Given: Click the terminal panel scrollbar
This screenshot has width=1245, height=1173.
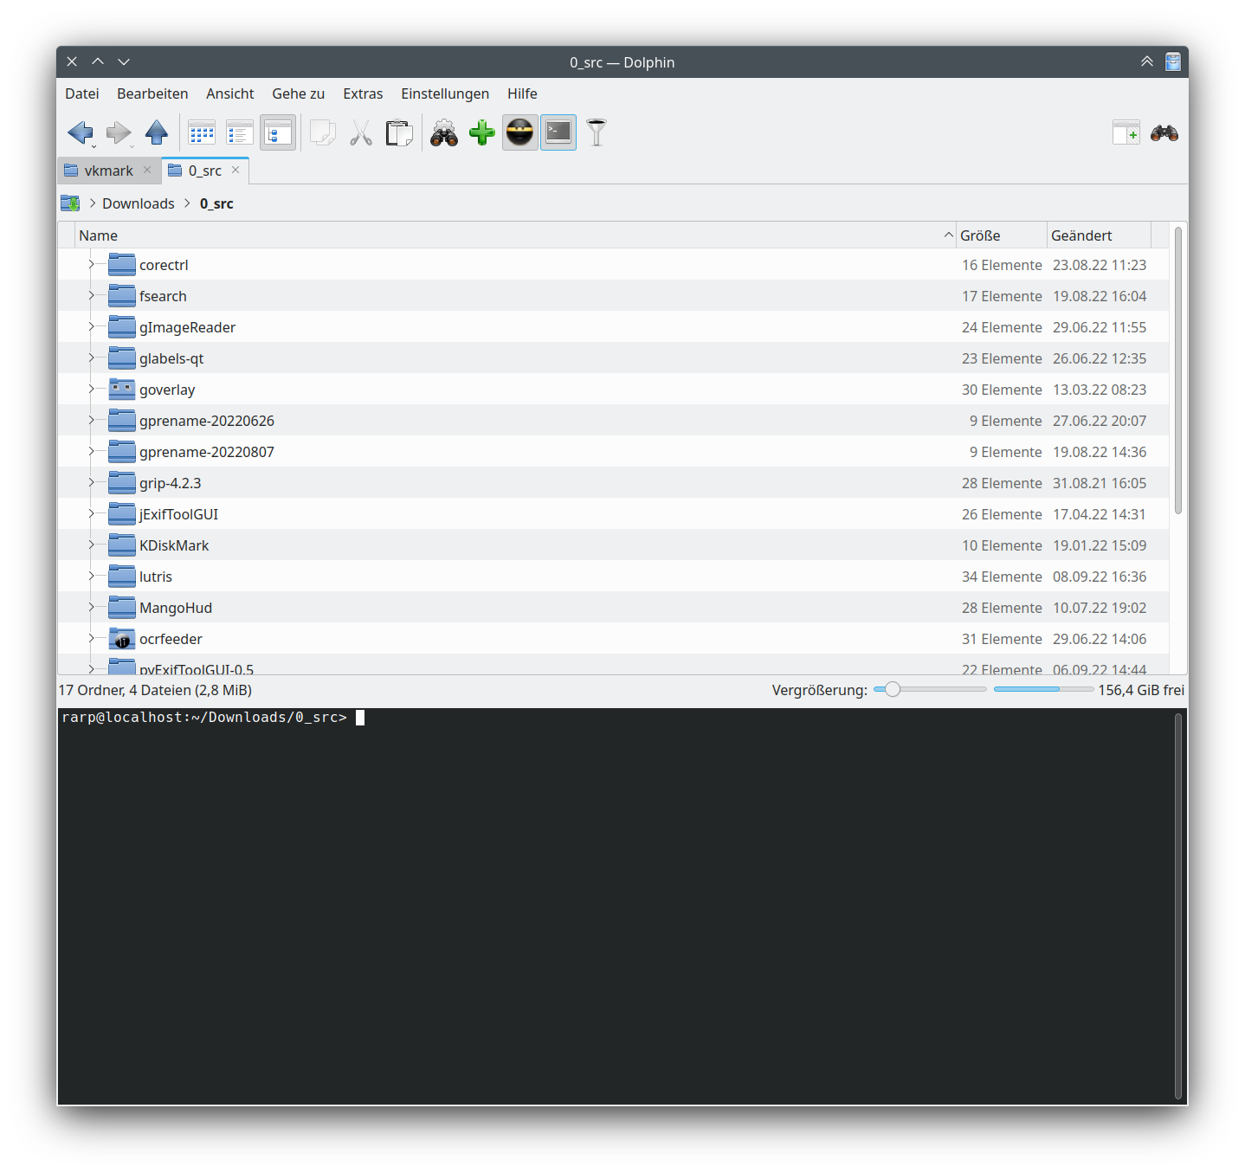Looking at the screenshot, I should 1178,906.
